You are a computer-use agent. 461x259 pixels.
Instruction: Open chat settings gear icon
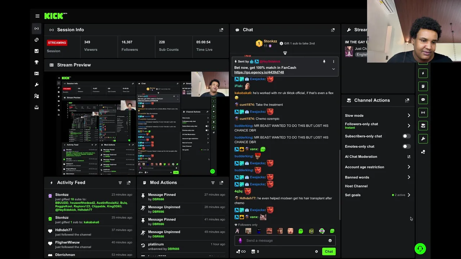coord(317,252)
